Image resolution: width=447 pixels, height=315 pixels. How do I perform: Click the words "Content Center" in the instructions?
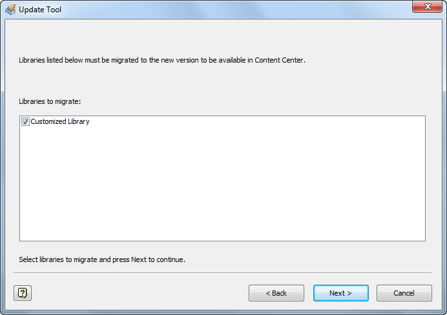pos(278,60)
